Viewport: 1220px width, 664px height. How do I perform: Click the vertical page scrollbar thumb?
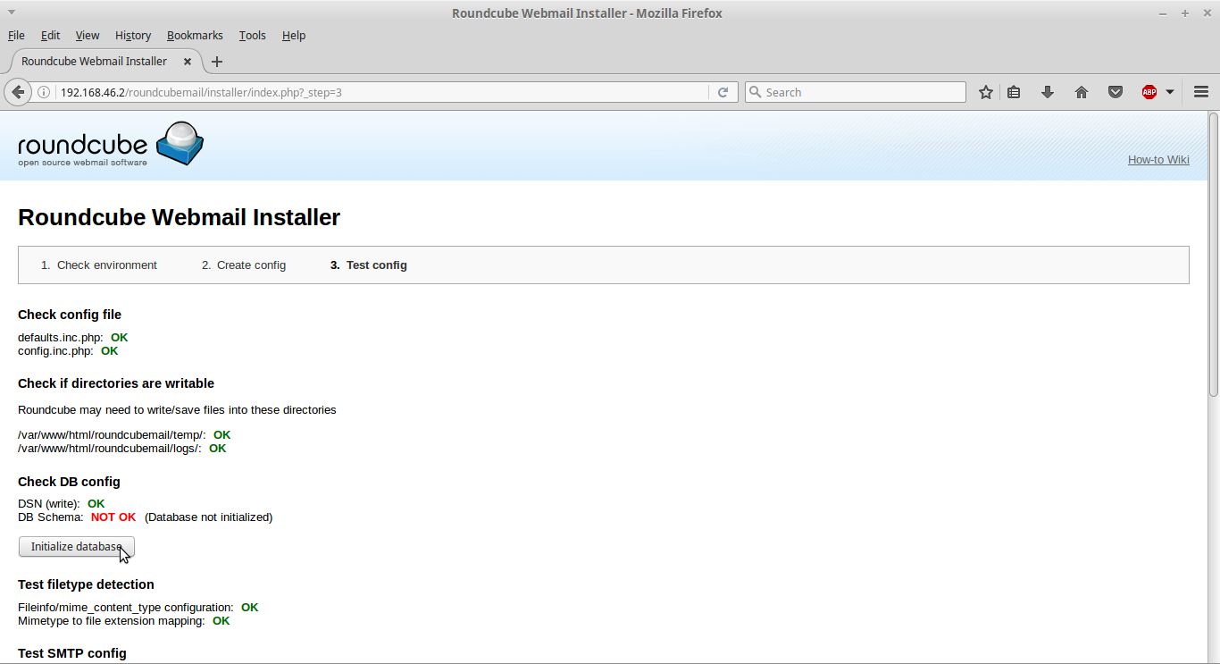1213,255
